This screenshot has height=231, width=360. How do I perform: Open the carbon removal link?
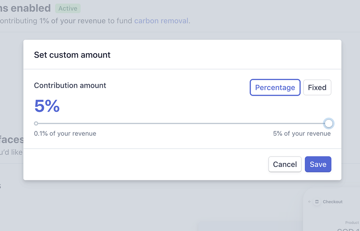[161, 21]
